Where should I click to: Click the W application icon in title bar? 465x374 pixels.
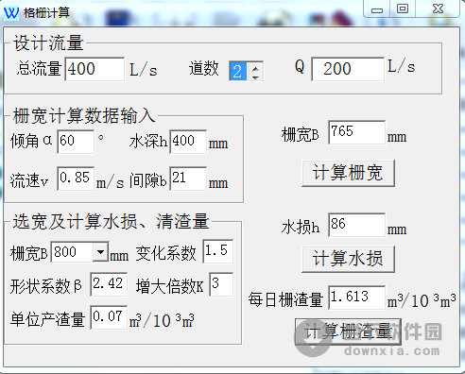click(x=11, y=13)
